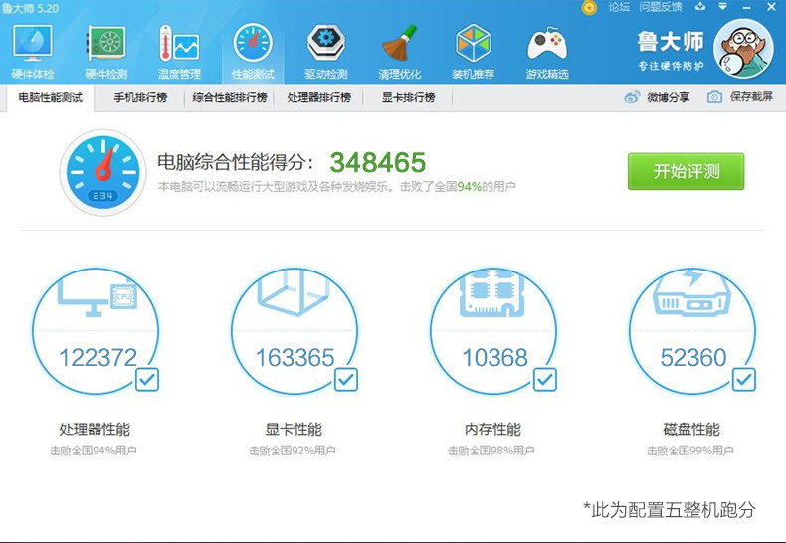This screenshot has height=543, width=786.
Task: Open 驱动检测 driver detection icon
Action: point(325,44)
